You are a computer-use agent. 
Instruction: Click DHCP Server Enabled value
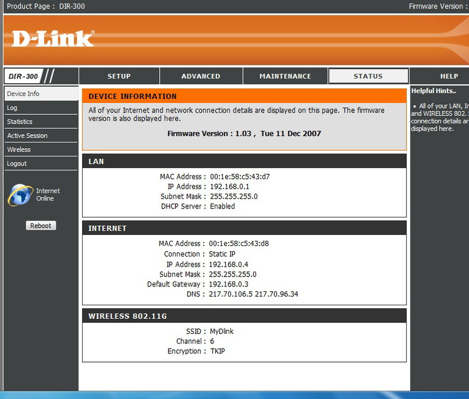tap(222, 206)
